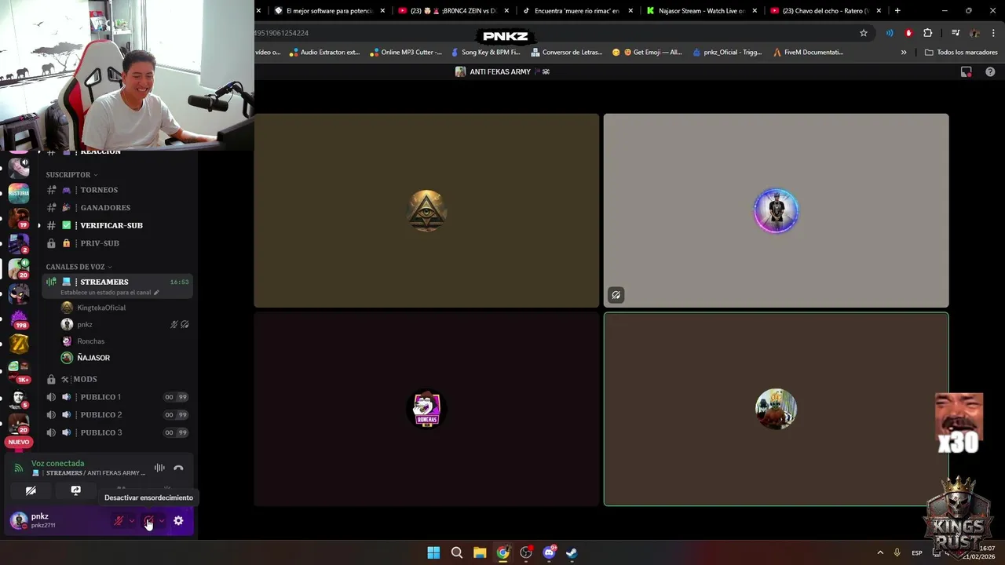Screen dimensions: 1005x565
Task: Open the GANADORES channel
Action: click(x=118, y=207)
